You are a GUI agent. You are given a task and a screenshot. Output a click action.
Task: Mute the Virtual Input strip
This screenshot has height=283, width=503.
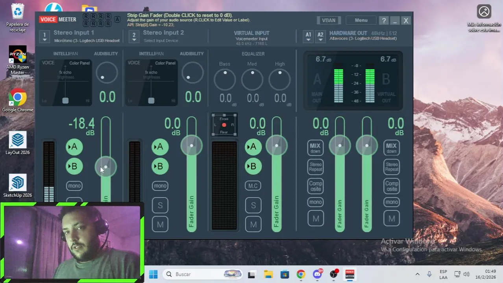253,224
